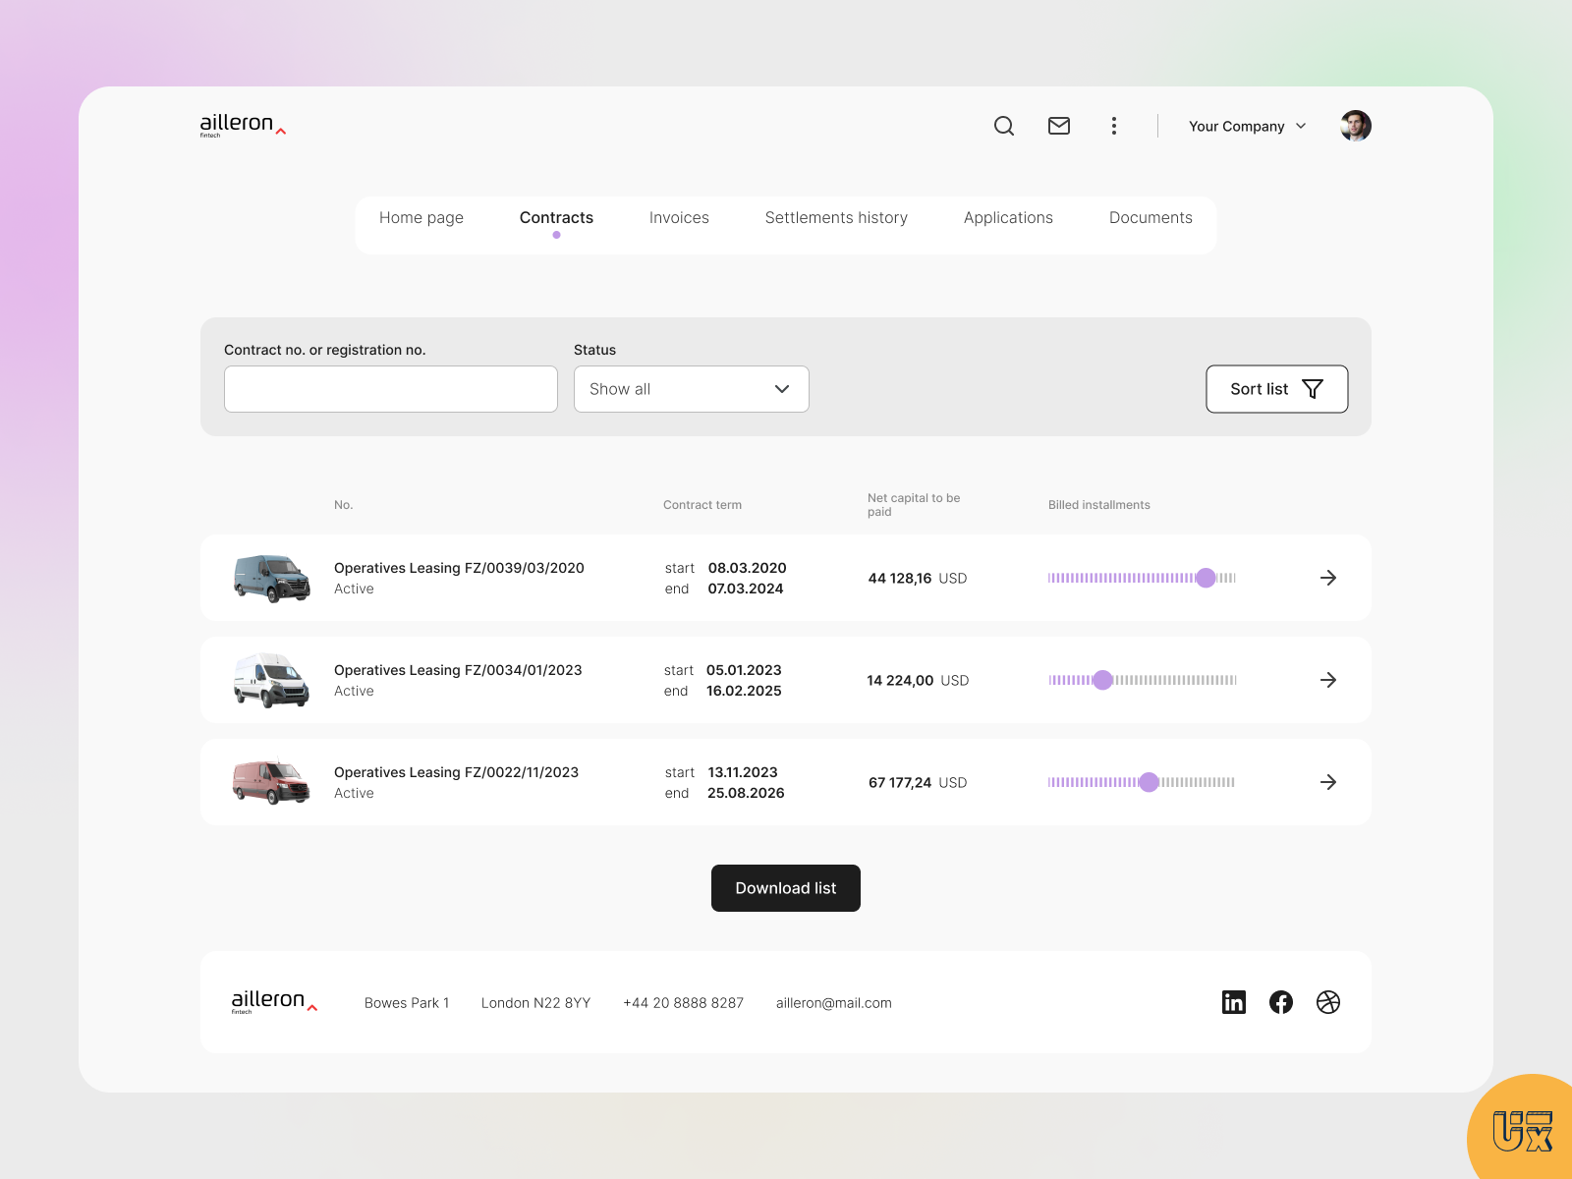
Task: Open details arrow for contract FZ/0034/01/2023
Action: coord(1328,679)
